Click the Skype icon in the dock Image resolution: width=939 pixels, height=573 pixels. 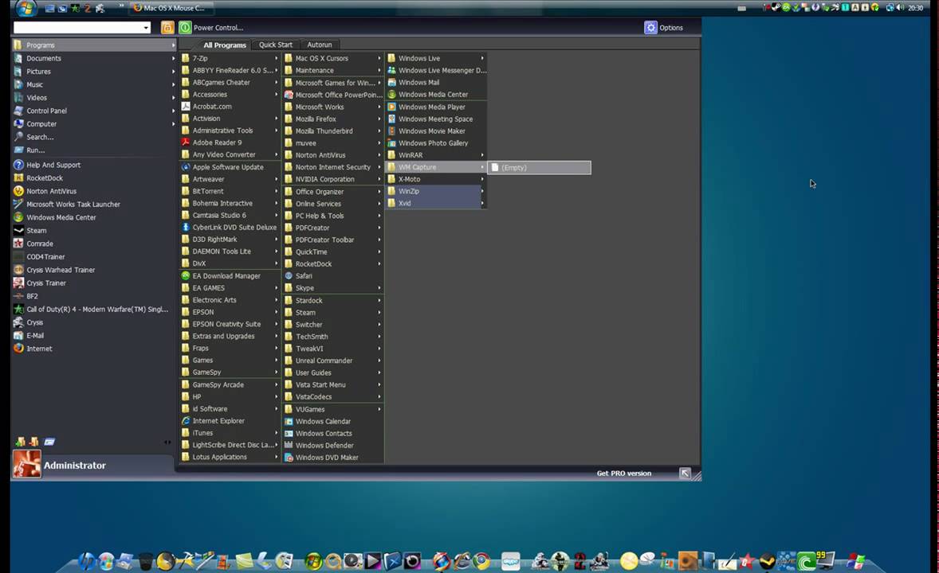pyautogui.click(x=511, y=561)
